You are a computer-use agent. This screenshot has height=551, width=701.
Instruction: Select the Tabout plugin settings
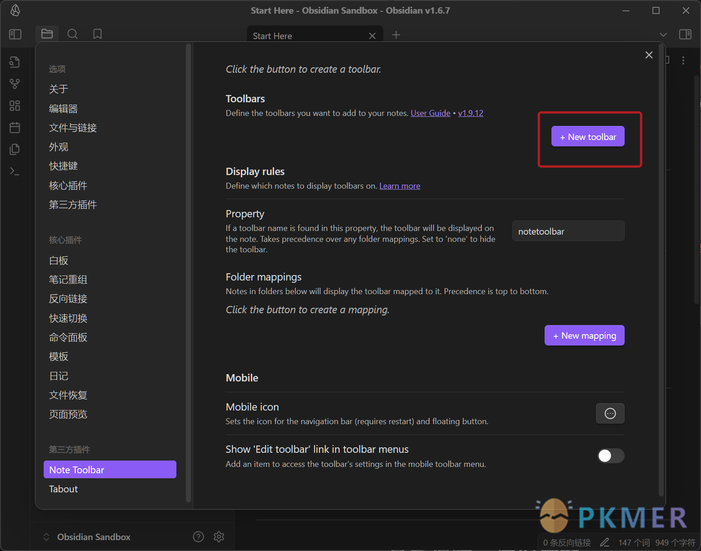tap(64, 489)
